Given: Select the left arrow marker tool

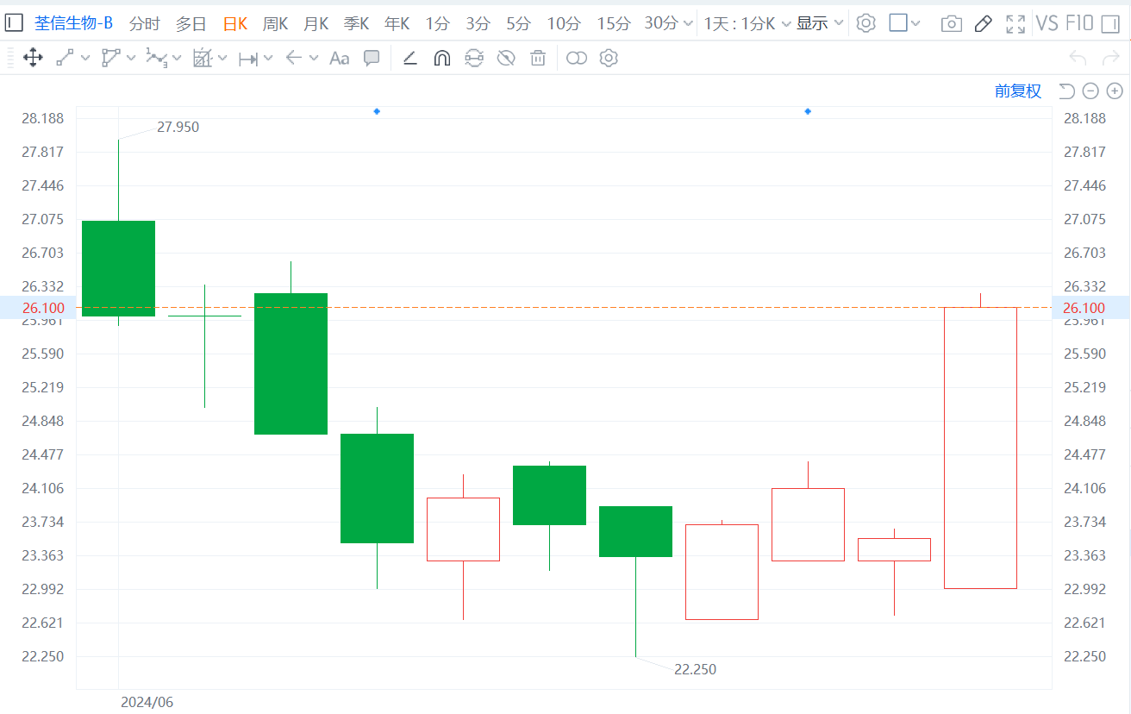Looking at the screenshot, I should [294, 59].
